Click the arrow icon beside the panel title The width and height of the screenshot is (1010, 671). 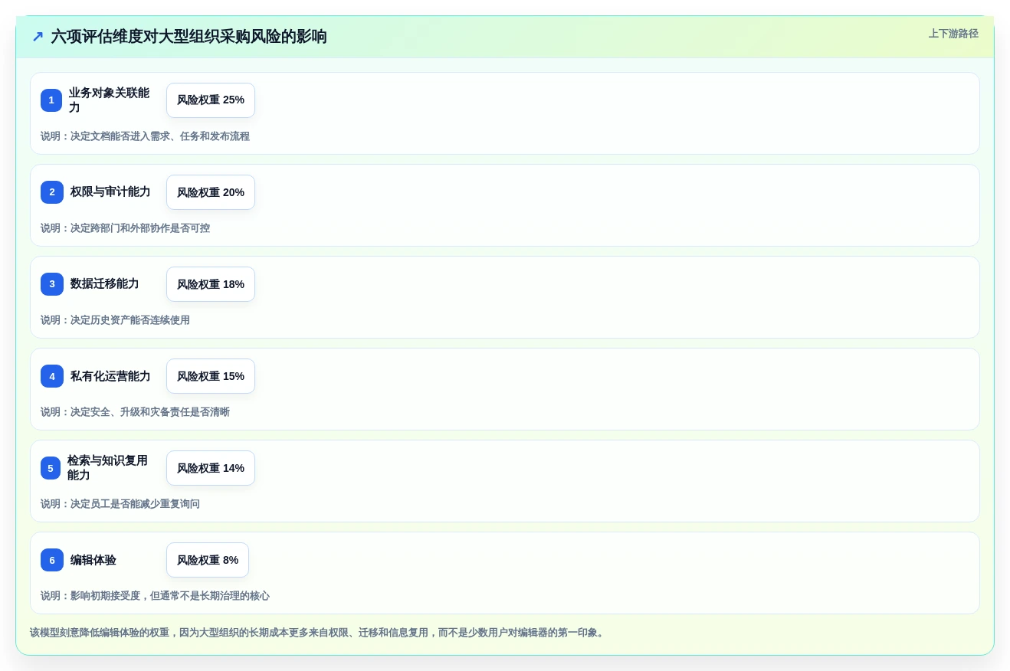tap(38, 37)
